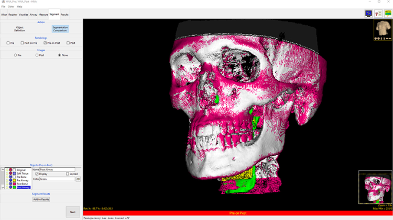Open the Color dropdown showing Green
Screen dimensions: 393x220
pos(57,179)
